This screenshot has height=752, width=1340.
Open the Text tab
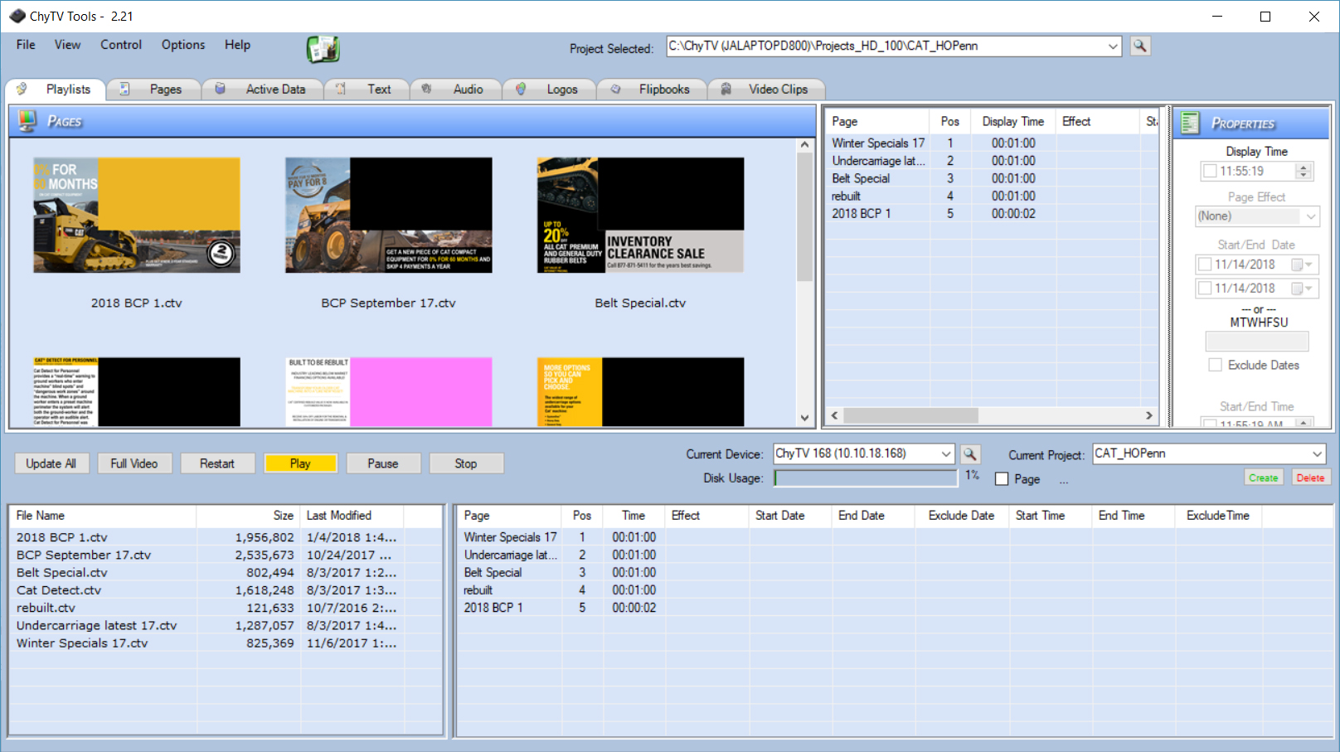pos(367,90)
